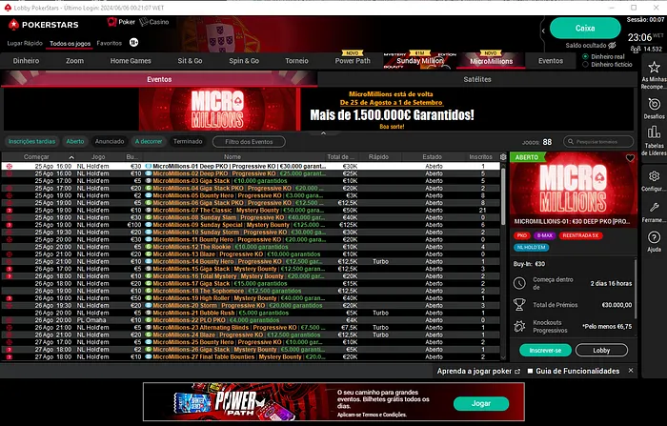
Task: Open the Dinheiro games tab
Action: point(26,61)
